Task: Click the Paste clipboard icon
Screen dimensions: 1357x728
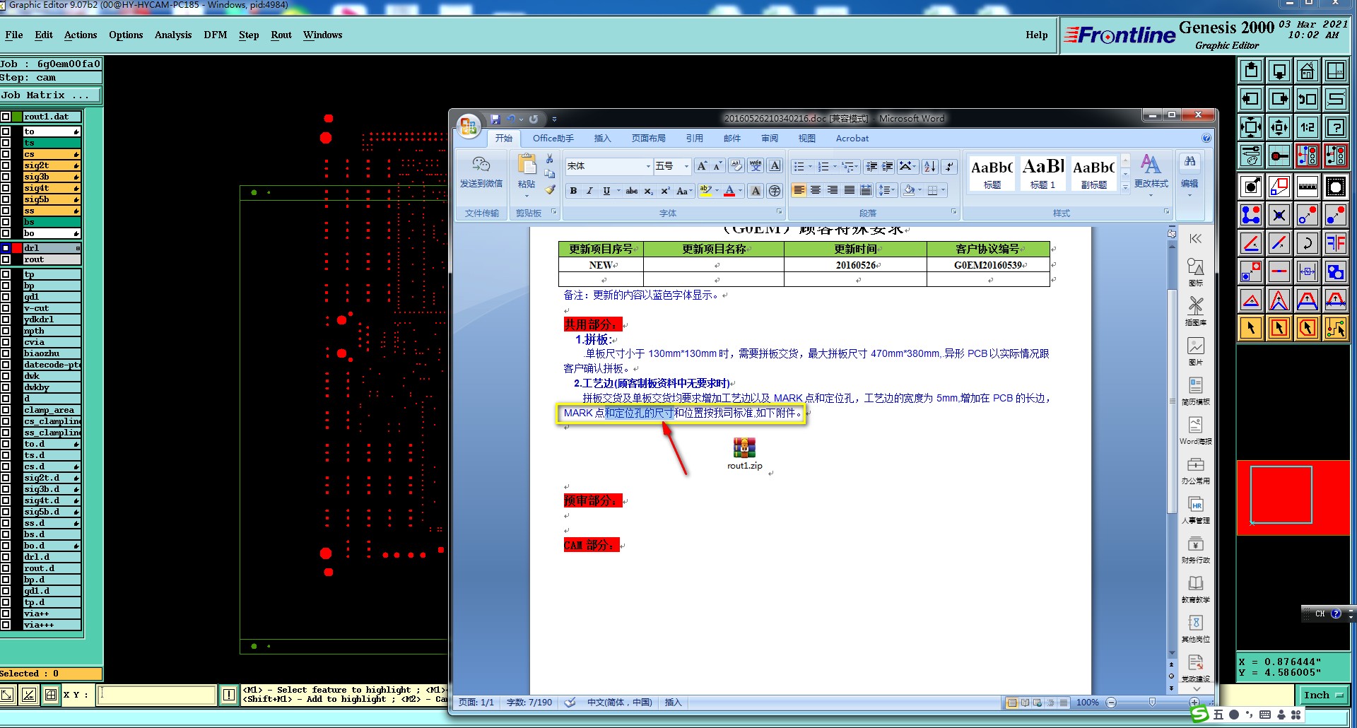Action: coord(527,165)
